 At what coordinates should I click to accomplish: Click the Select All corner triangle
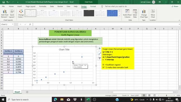(2, 29)
